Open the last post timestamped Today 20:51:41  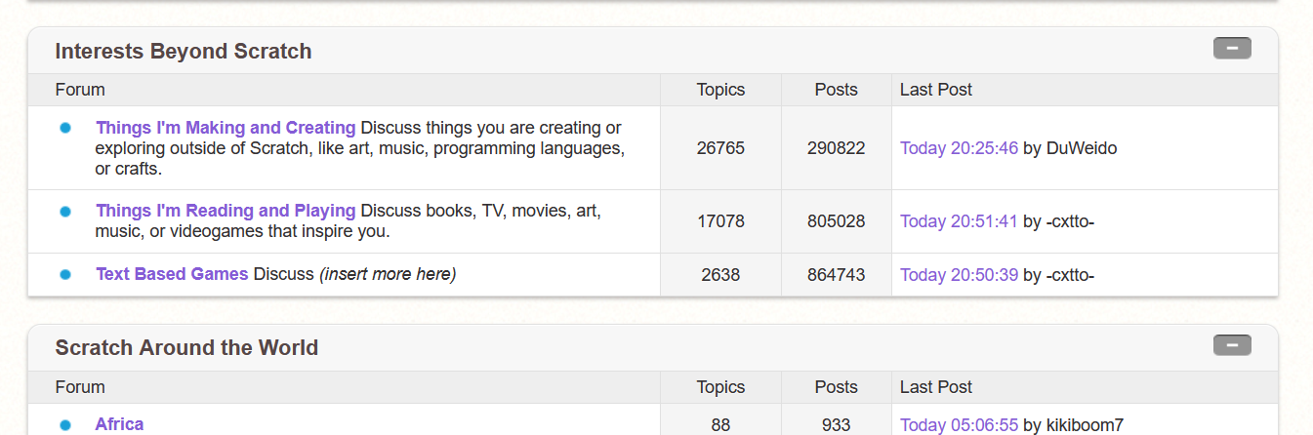click(959, 221)
